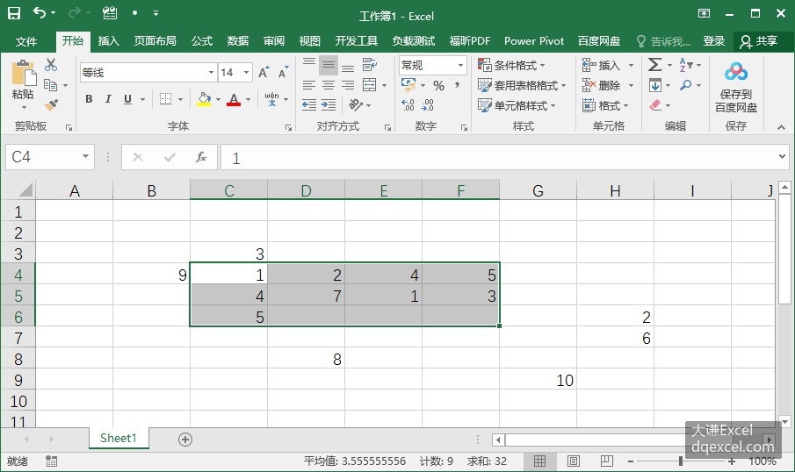Open the phonetic guide (wén) tool

(271, 99)
